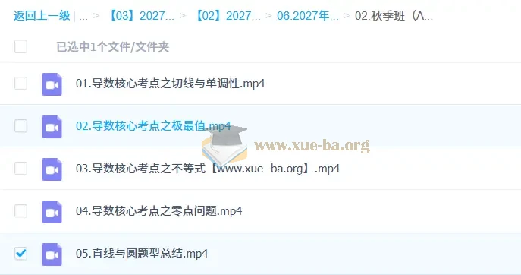Click the 返回上一级 link
This screenshot has height=275, width=521.
42,16
